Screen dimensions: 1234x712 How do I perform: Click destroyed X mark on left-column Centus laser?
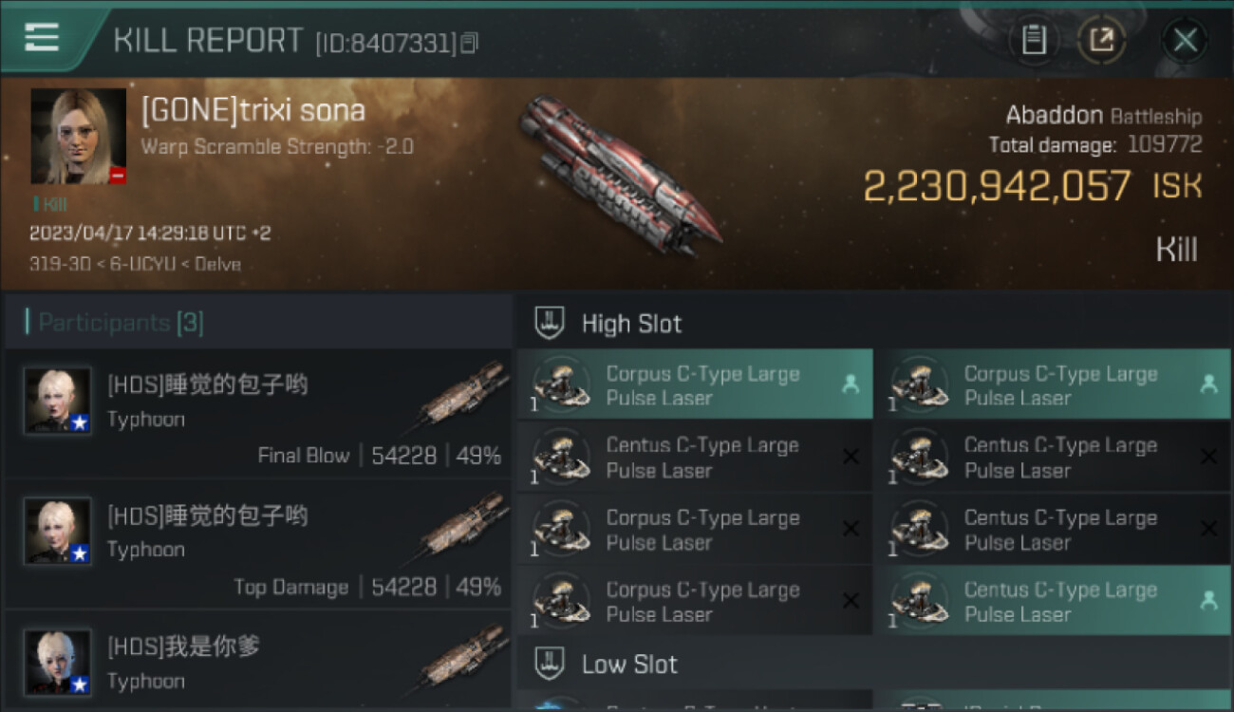tap(851, 457)
